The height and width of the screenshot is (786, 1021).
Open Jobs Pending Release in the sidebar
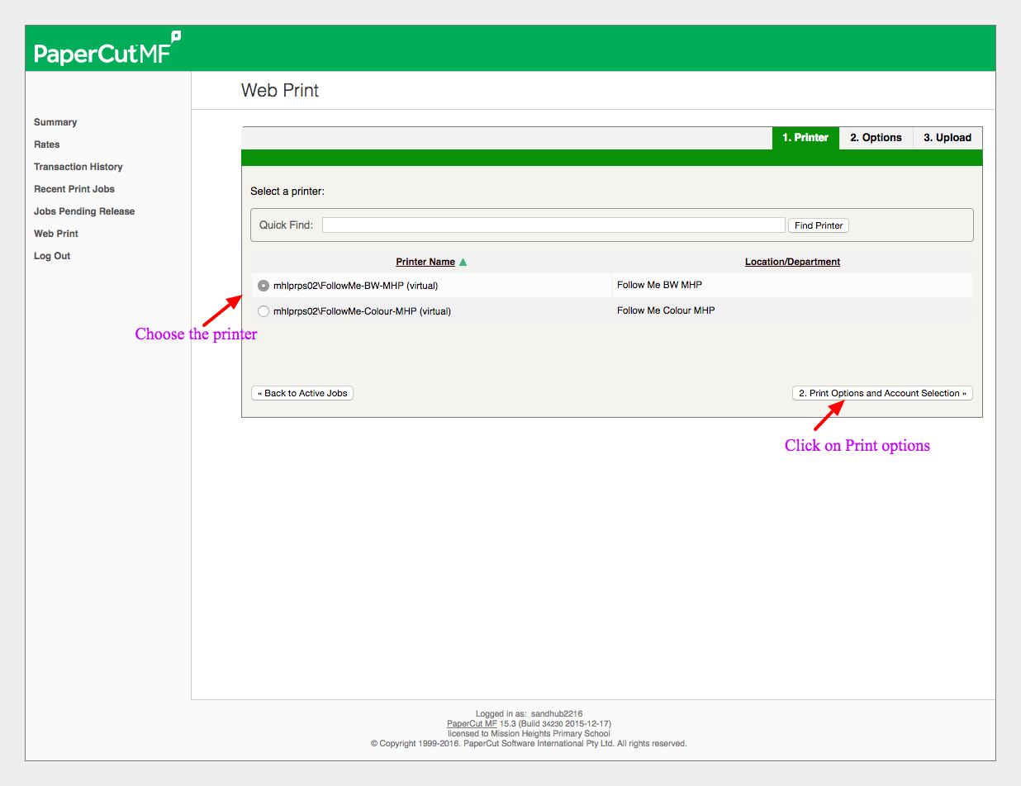coord(84,211)
